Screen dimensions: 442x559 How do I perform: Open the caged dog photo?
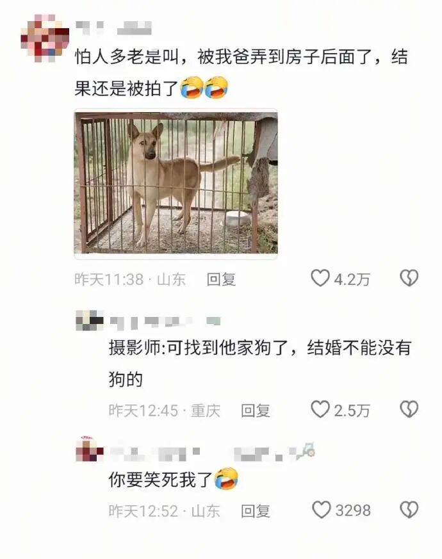(x=176, y=183)
